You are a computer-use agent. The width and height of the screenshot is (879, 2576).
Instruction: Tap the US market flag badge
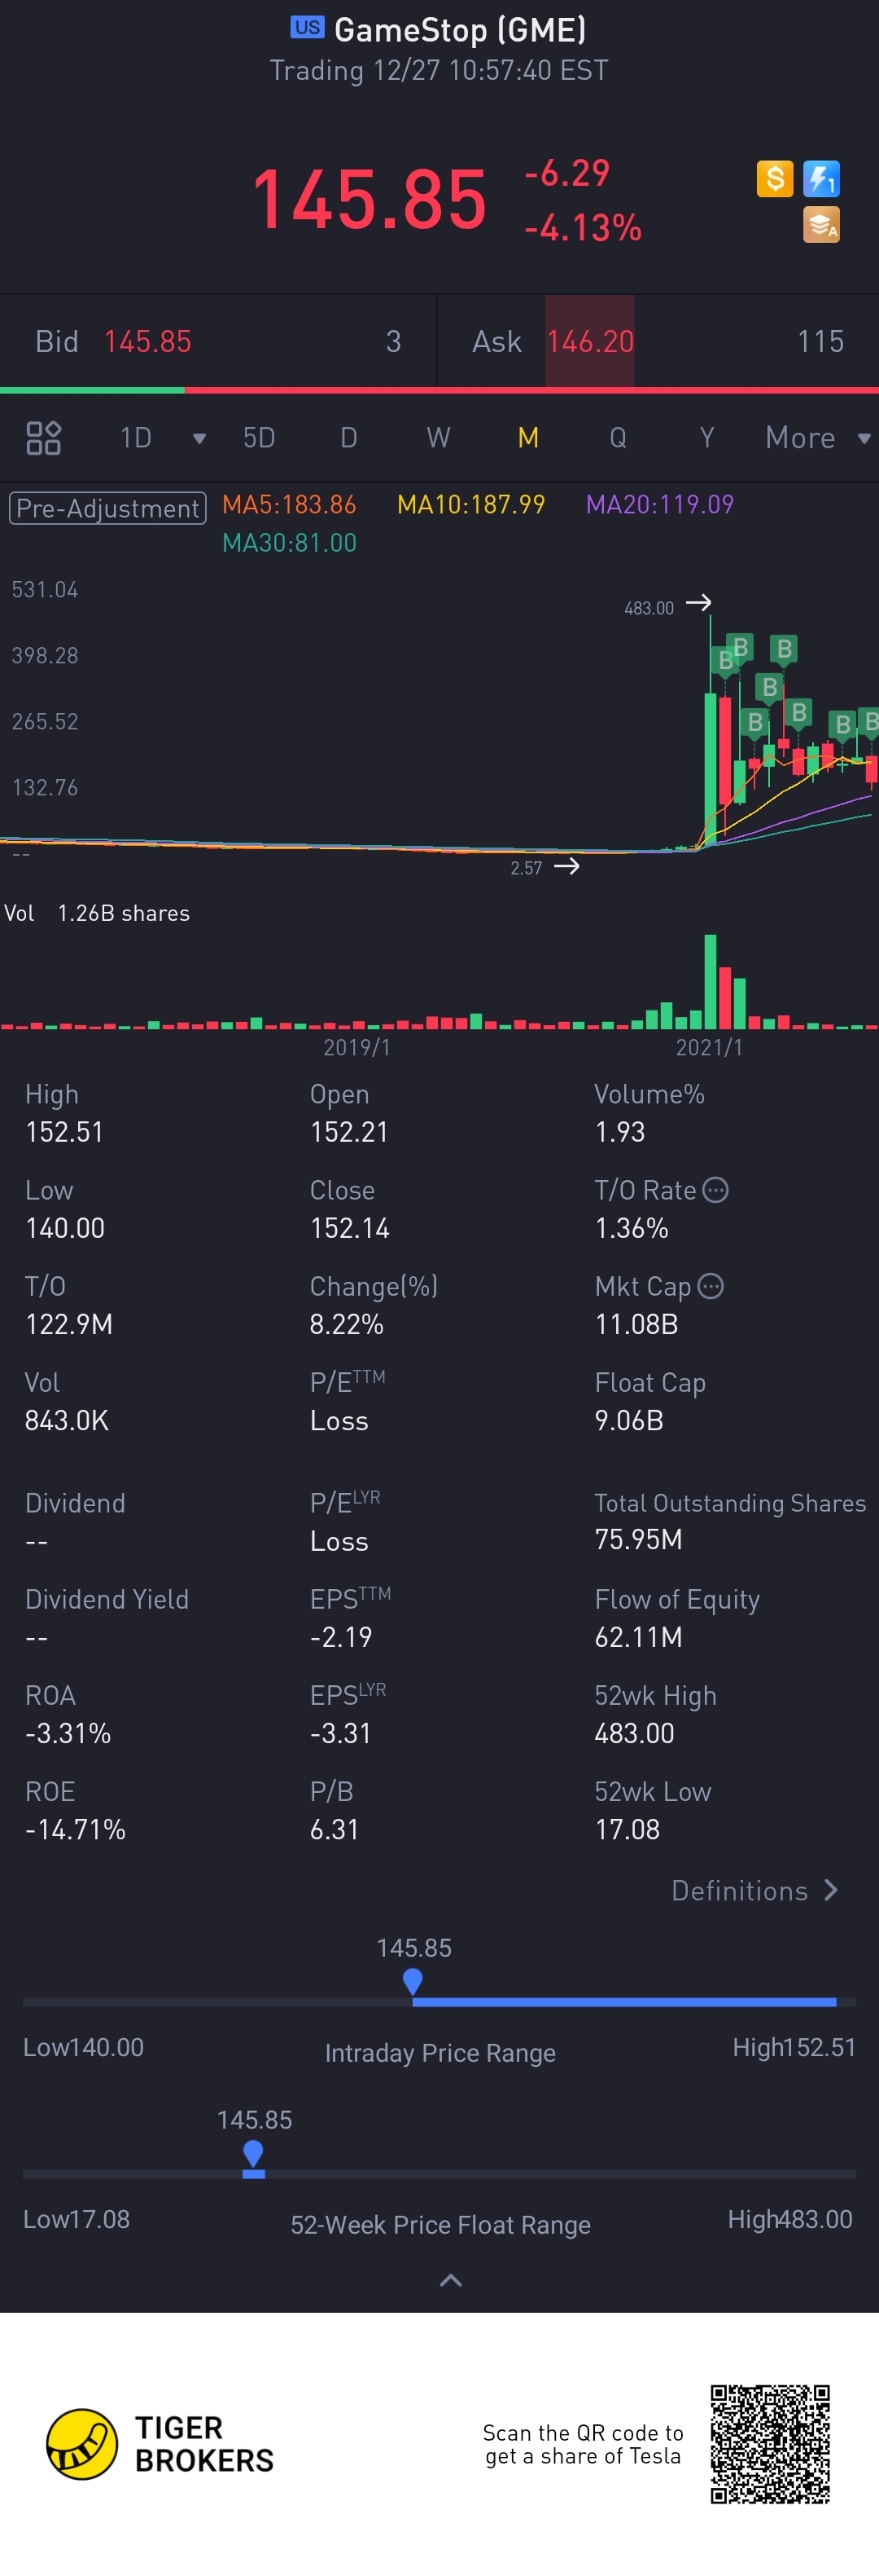(x=307, y=27)
